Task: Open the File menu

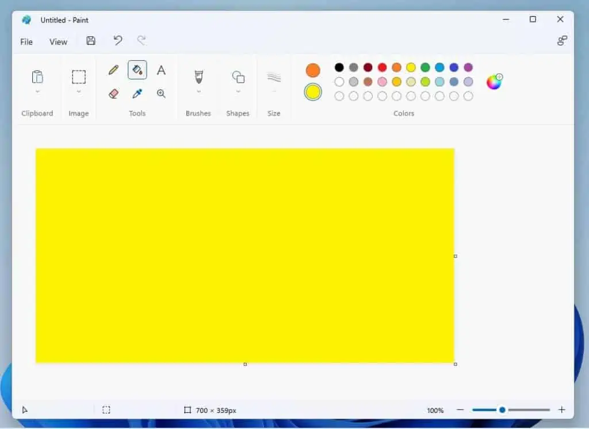Action: coord(26,42)
